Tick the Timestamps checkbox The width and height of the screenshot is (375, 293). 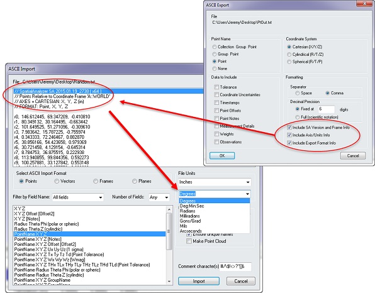pos(216,102)
